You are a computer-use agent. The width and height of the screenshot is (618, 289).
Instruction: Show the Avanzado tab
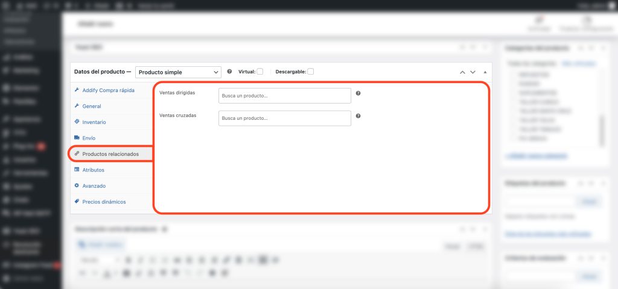[x=94, y=186]
